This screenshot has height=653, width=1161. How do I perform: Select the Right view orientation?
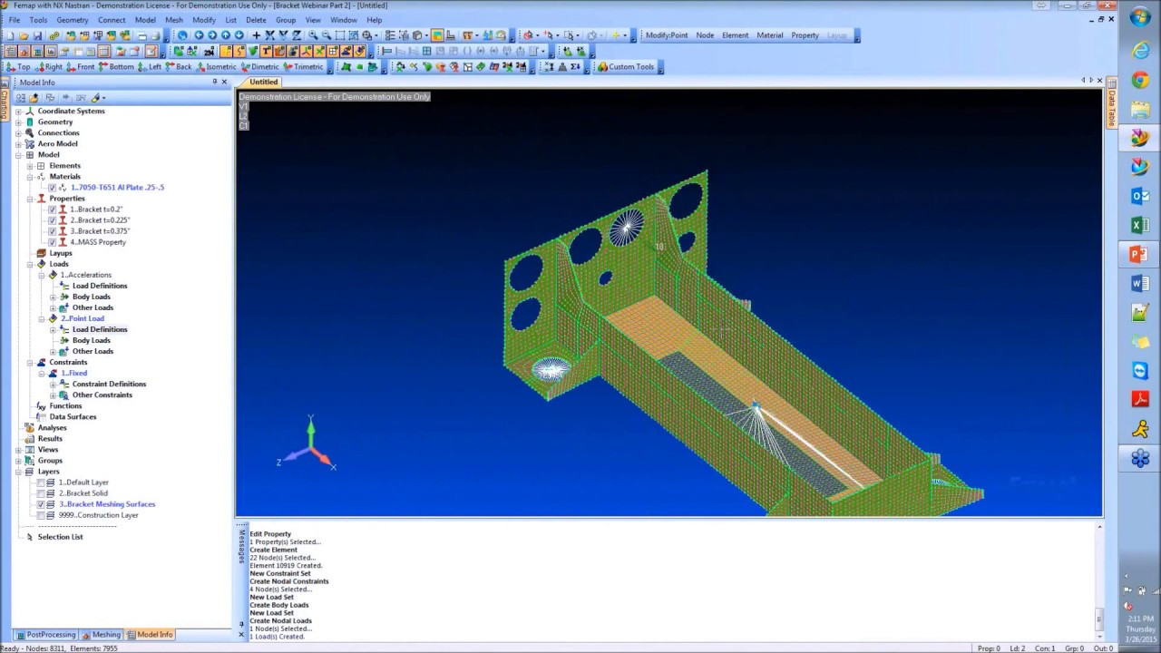pyautogui.click(x=48, y=66)
